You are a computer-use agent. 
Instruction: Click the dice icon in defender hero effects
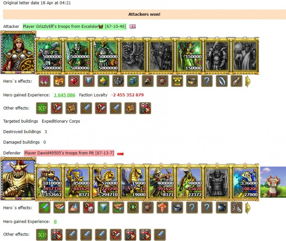(x=89, y=208)
